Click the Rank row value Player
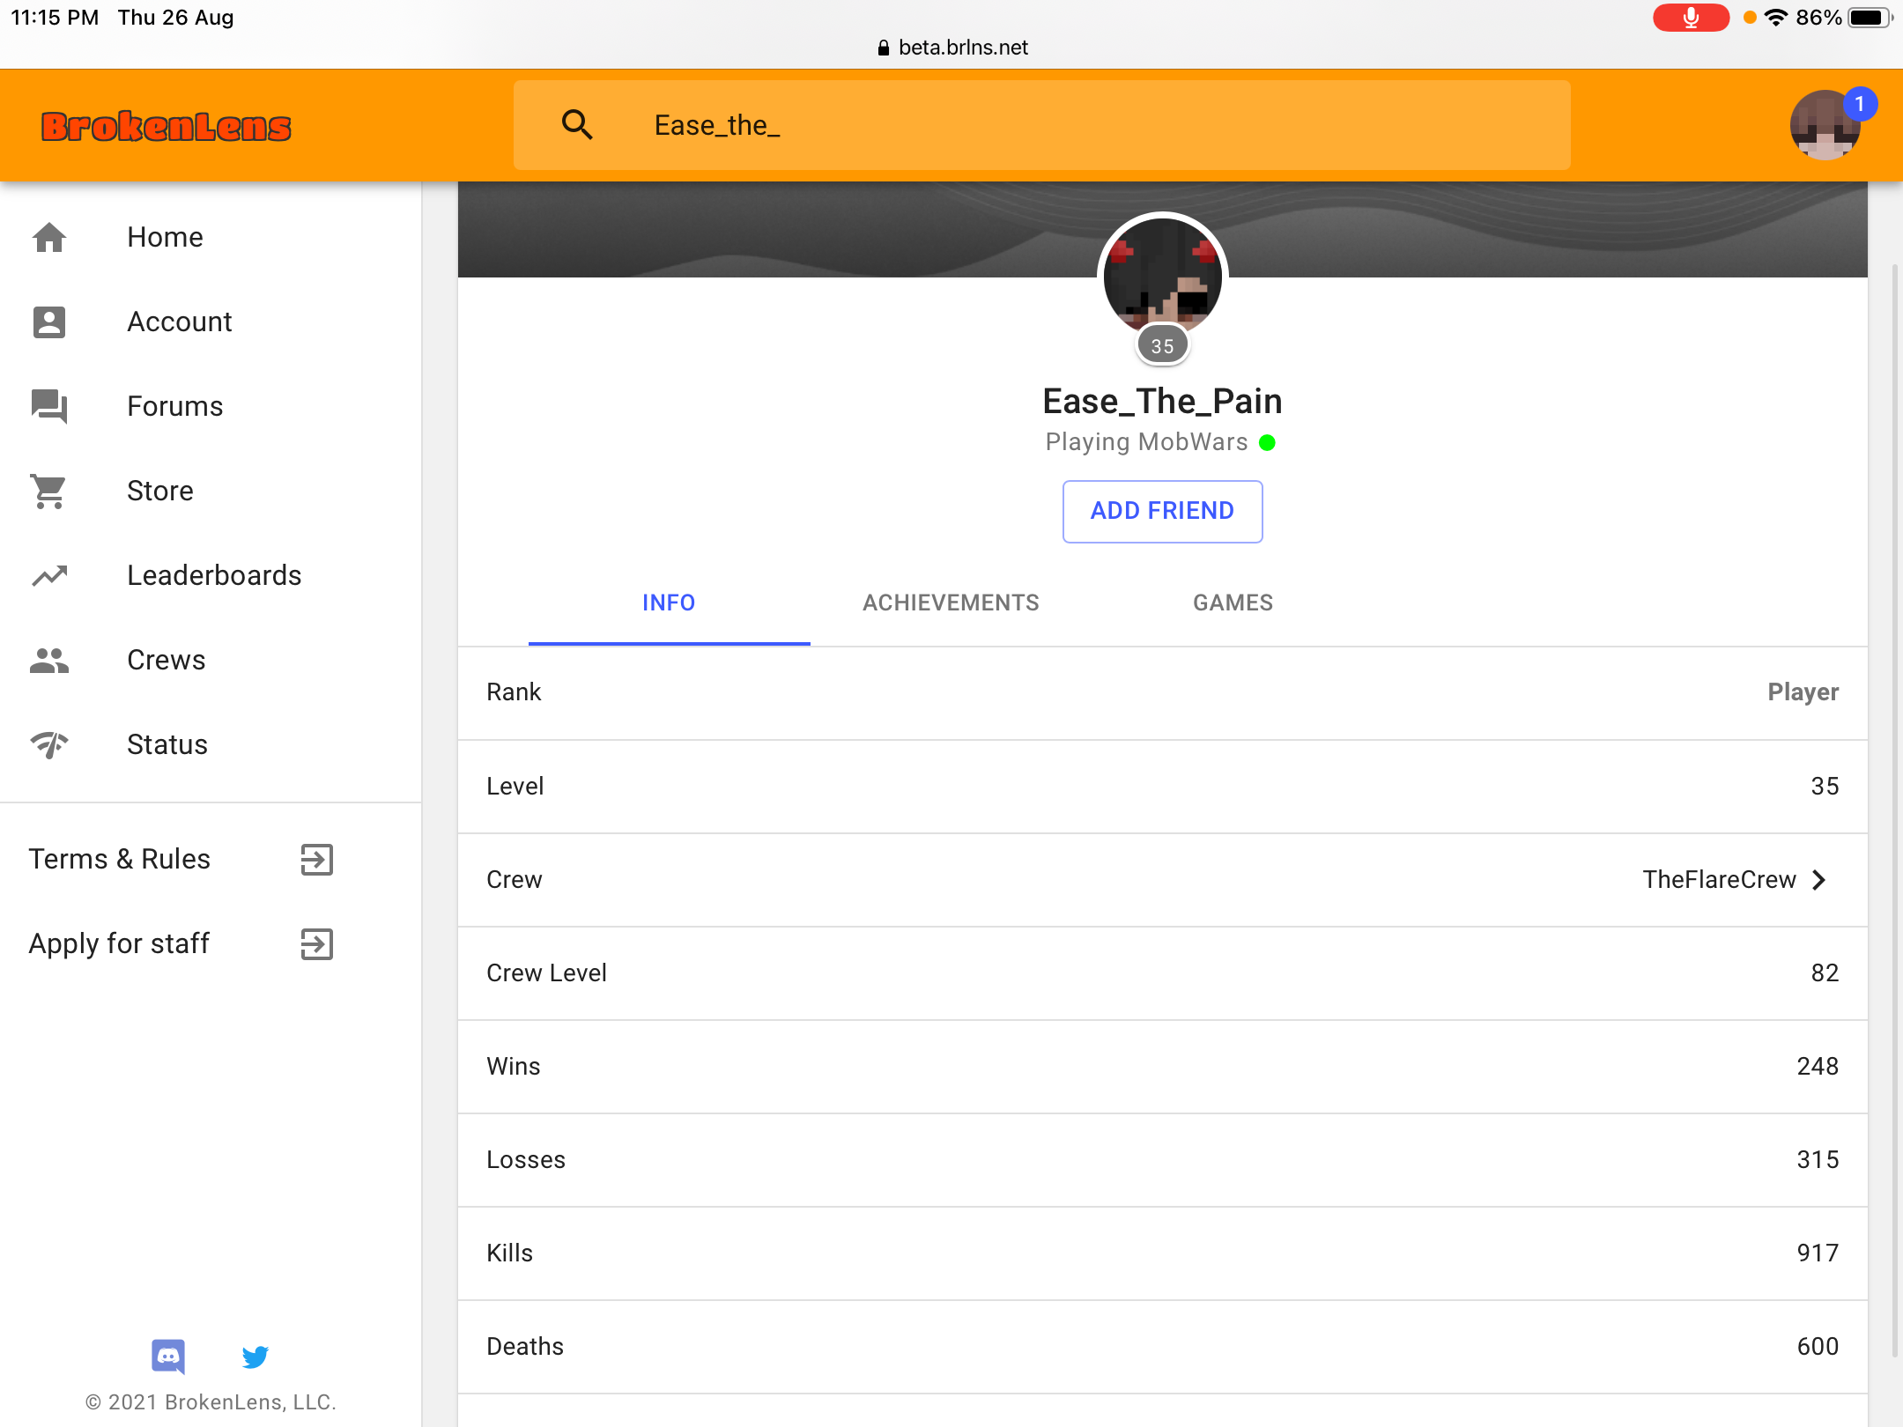Viewport: 1903px width, 1427px height. [1803, 692]
